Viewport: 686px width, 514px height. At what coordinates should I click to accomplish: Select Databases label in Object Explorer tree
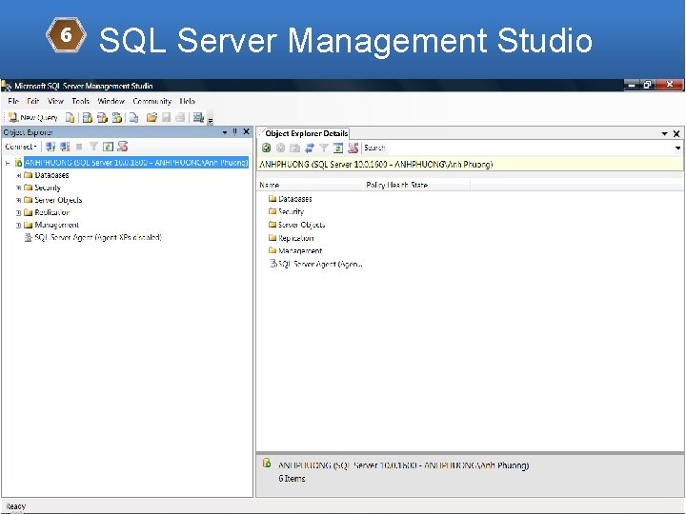[x=51, y=175]
